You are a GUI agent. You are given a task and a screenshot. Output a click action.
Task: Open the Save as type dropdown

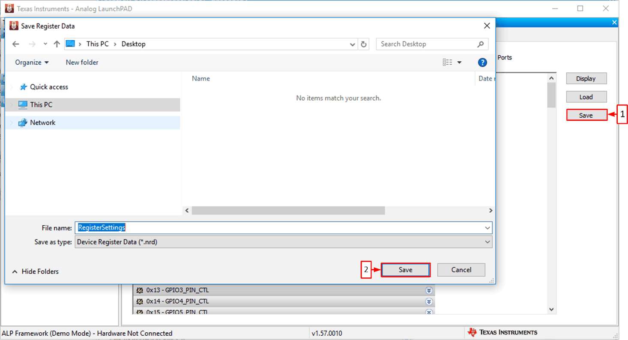click(487, 242)
